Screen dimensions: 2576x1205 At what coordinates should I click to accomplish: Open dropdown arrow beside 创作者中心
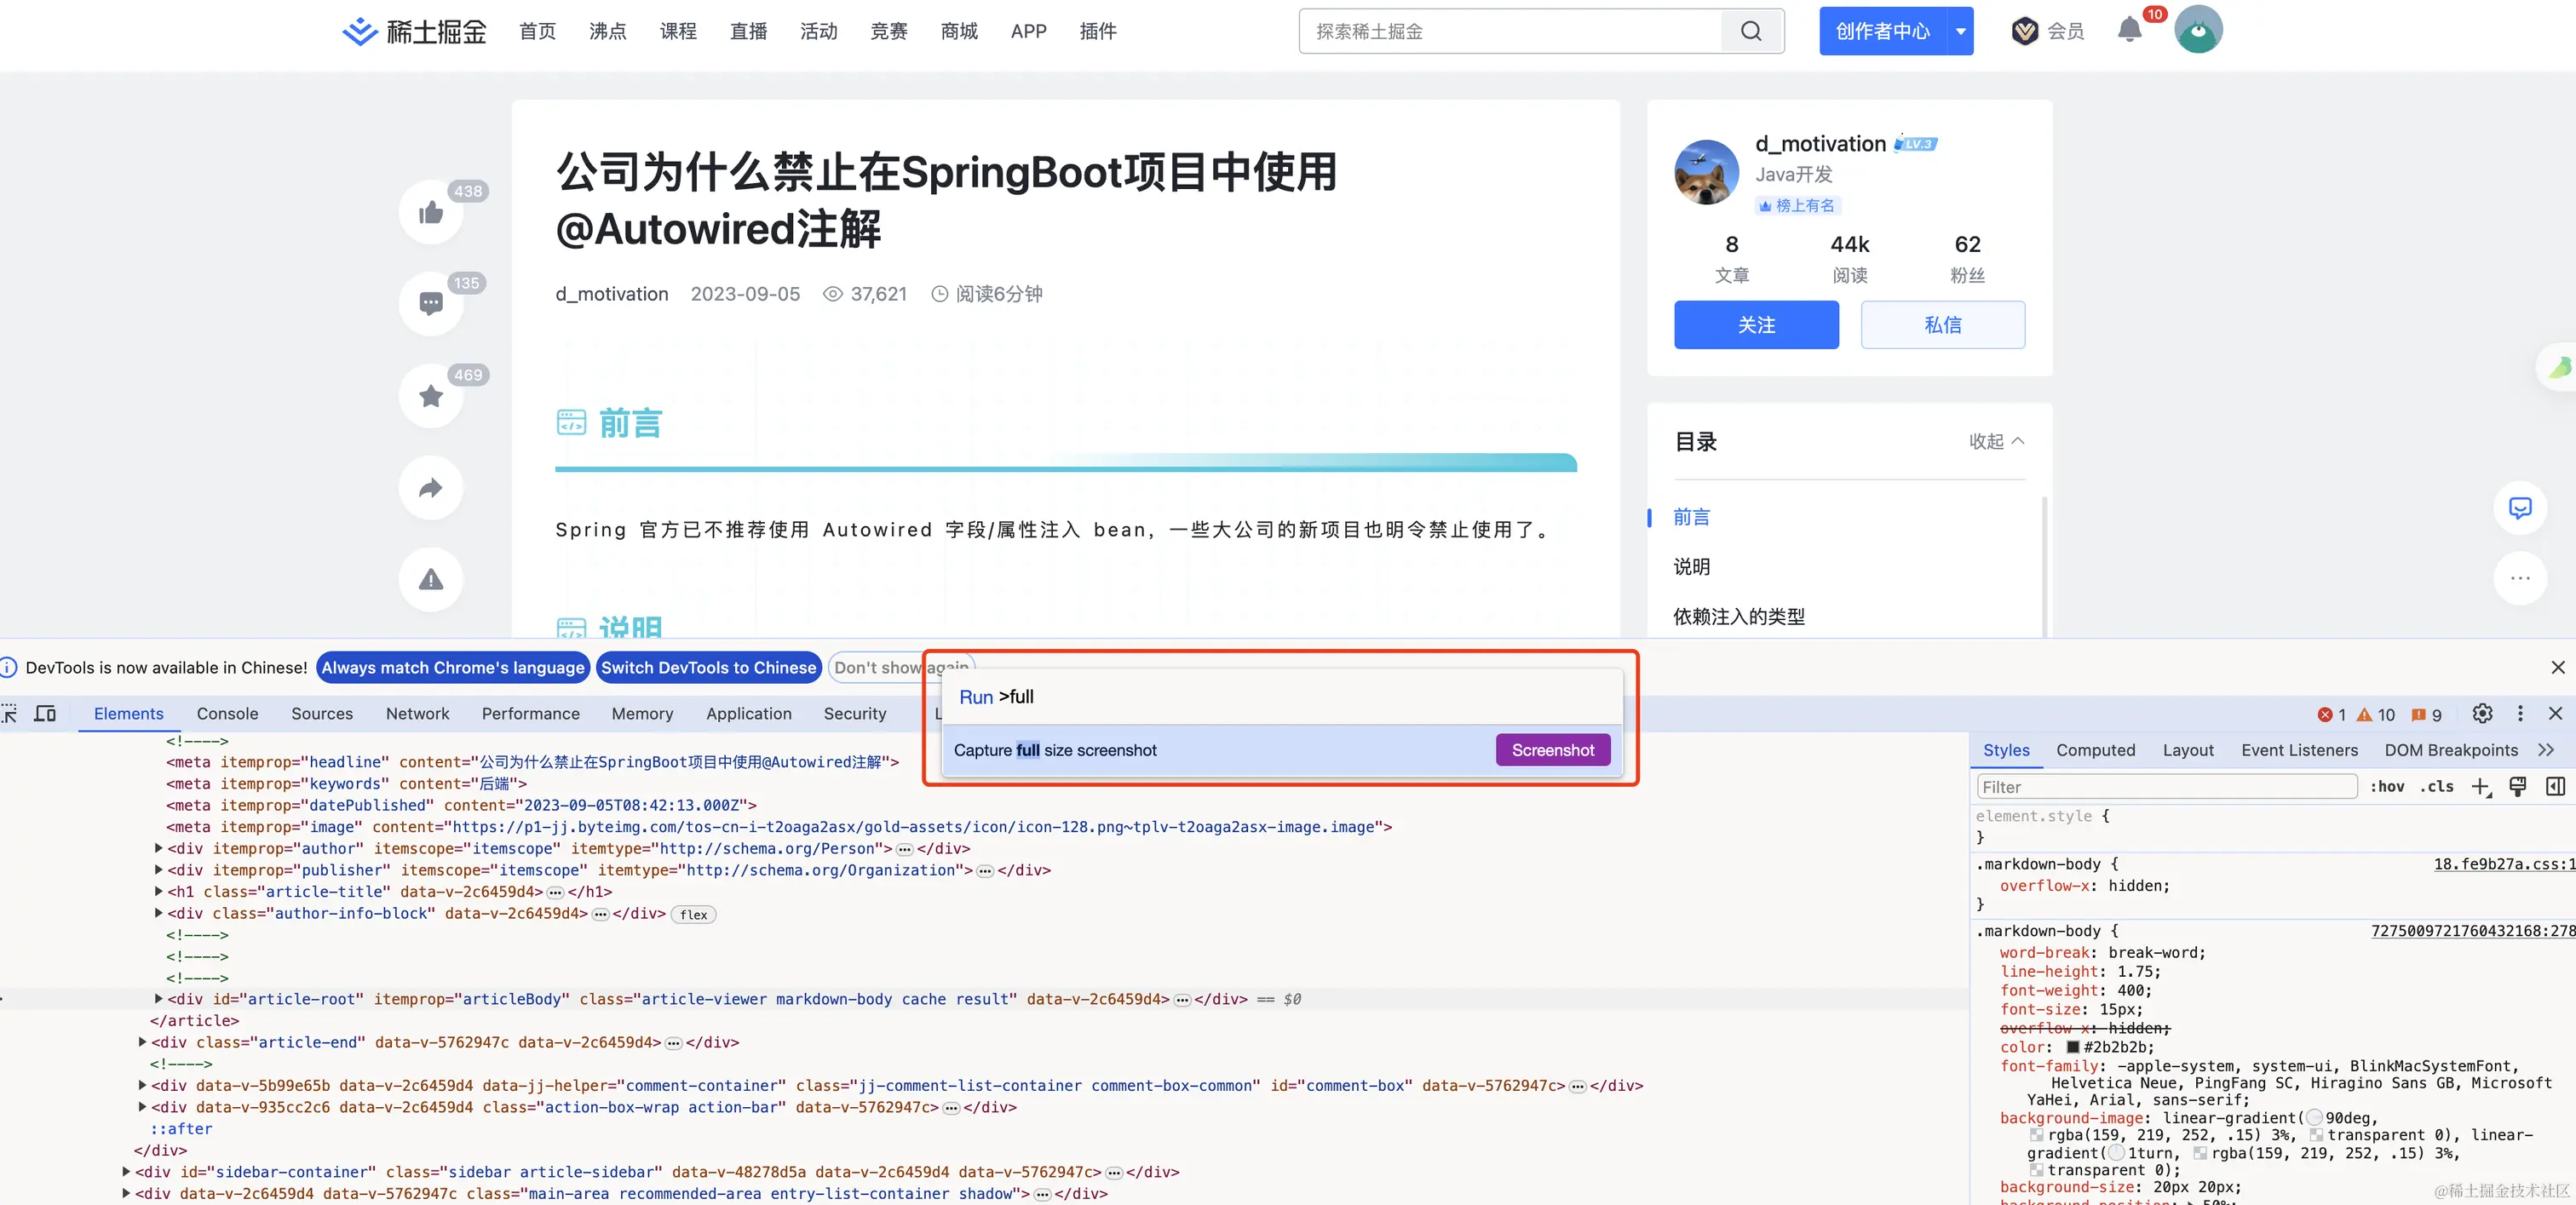(x=1960, y=31)
